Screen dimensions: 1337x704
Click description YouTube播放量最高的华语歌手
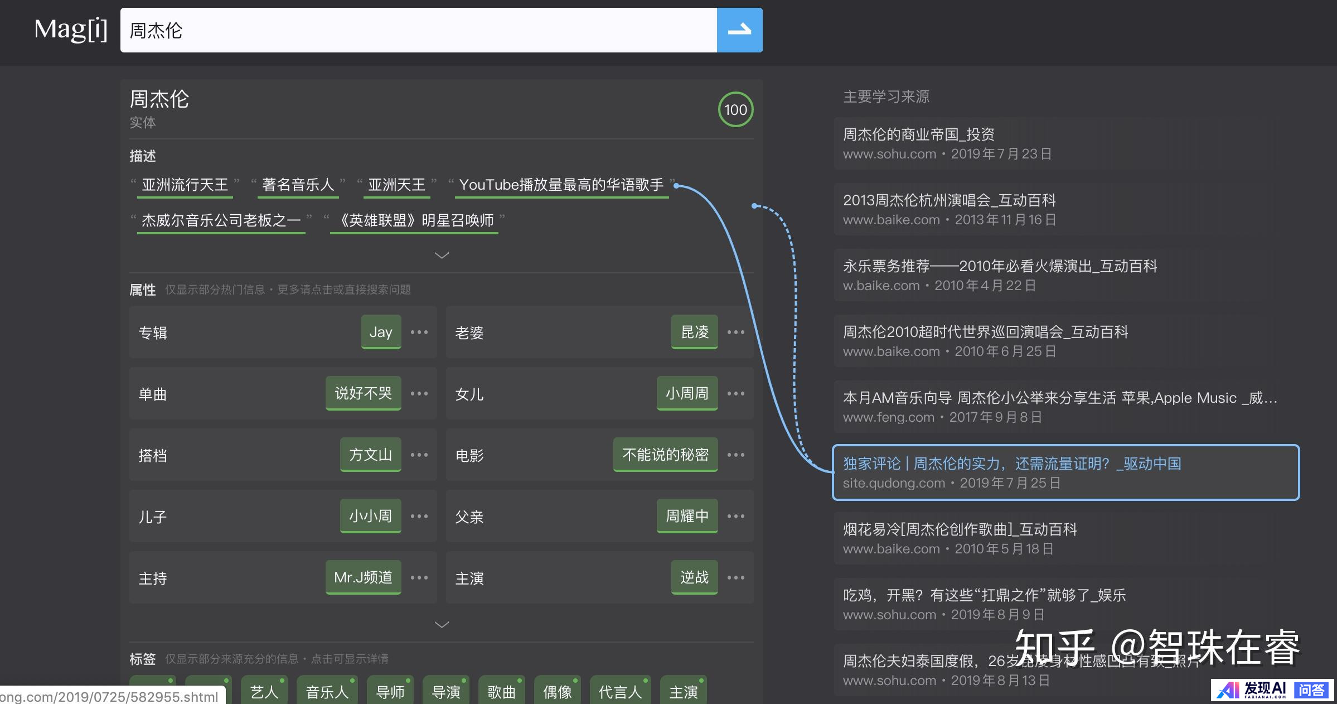coord(561,185)
